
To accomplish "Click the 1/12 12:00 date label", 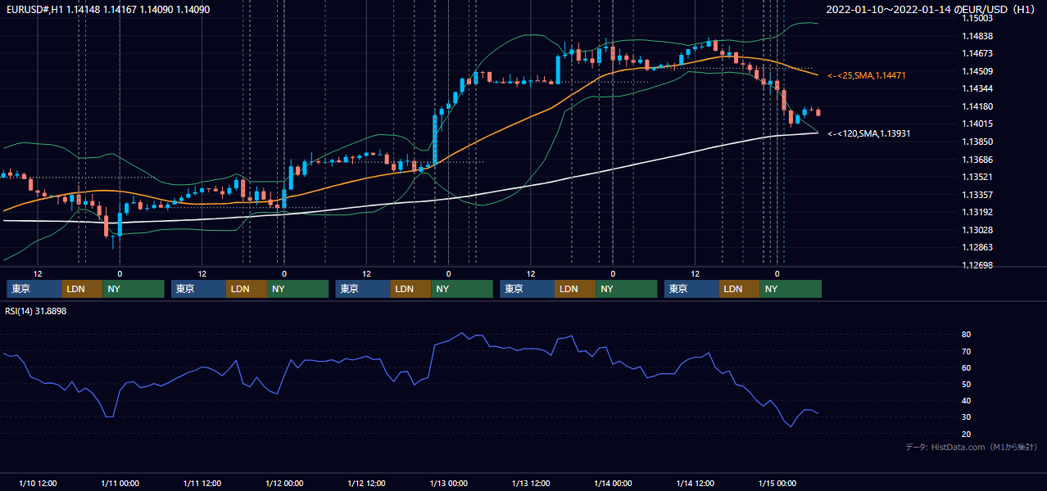I will [366, 483].
